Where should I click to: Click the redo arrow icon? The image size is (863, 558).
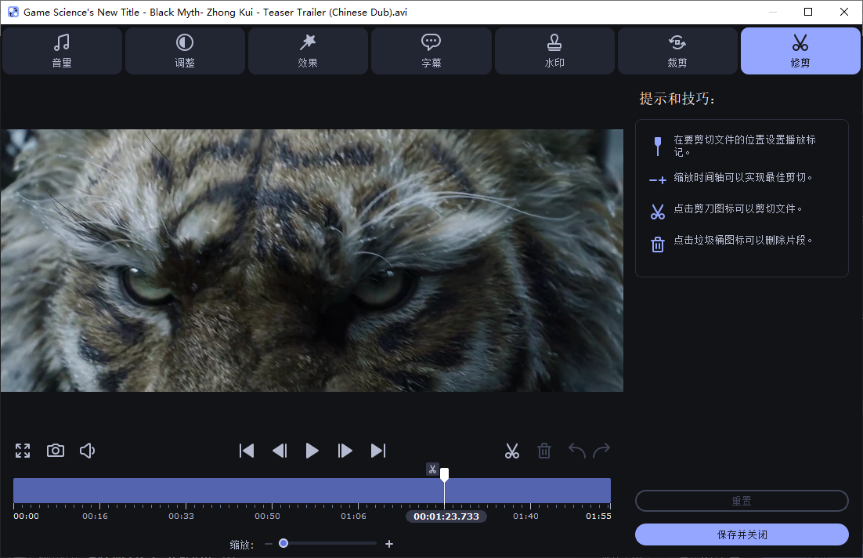601,451
